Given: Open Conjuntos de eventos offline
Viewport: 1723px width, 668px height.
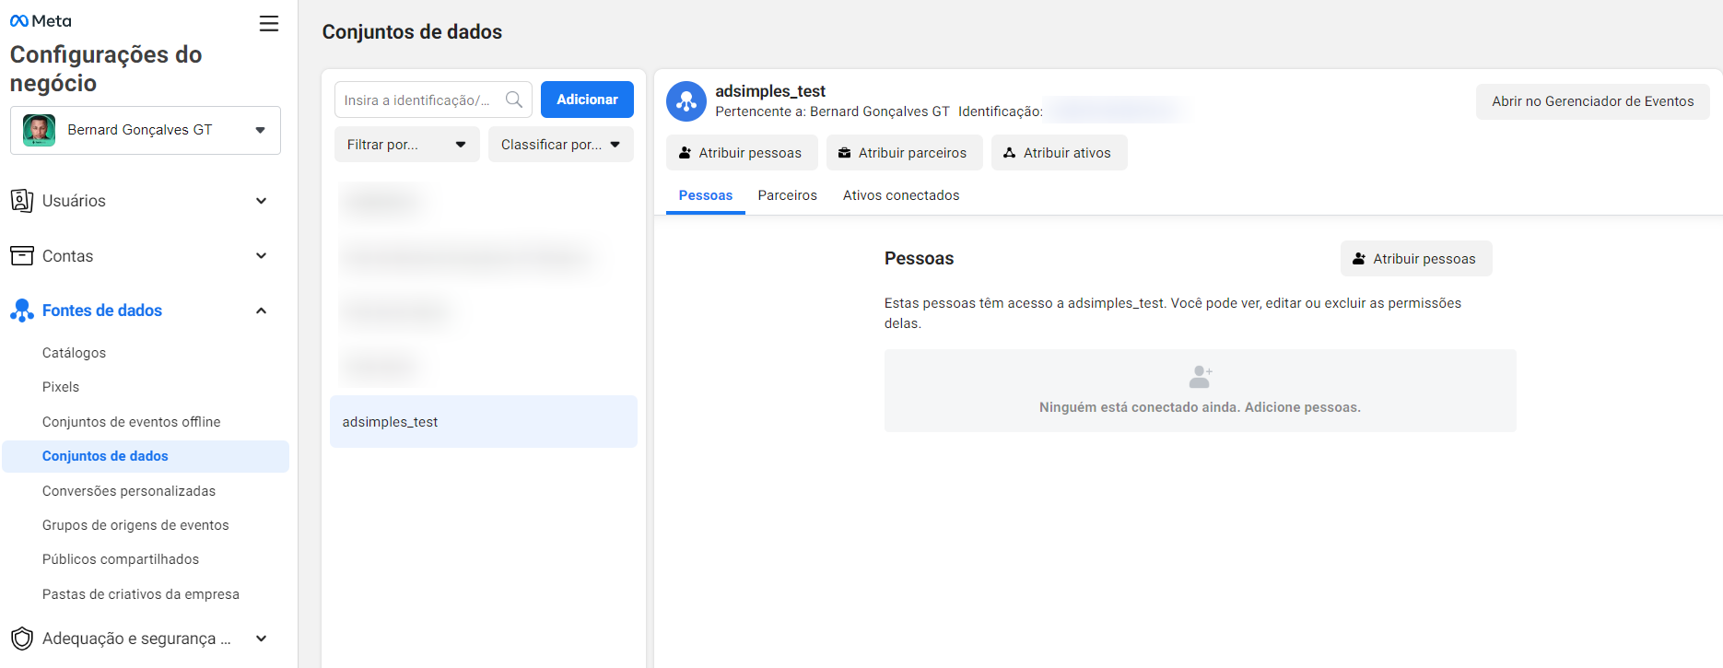Looking at the screenshot, I should coord(131,422).
